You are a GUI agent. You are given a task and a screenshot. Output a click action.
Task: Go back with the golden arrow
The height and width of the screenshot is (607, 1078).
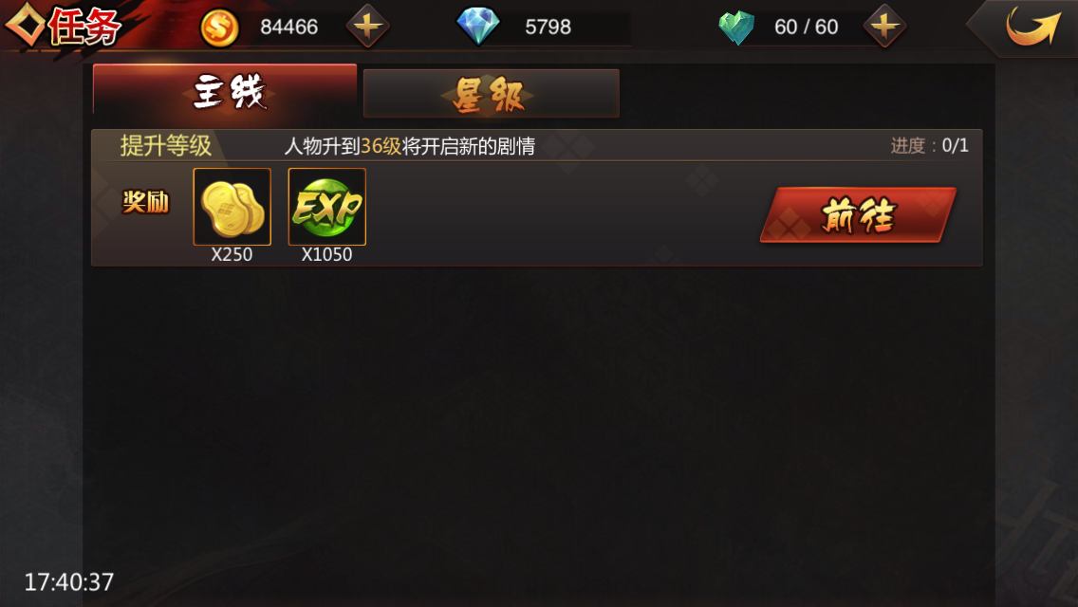[1032, 27]
